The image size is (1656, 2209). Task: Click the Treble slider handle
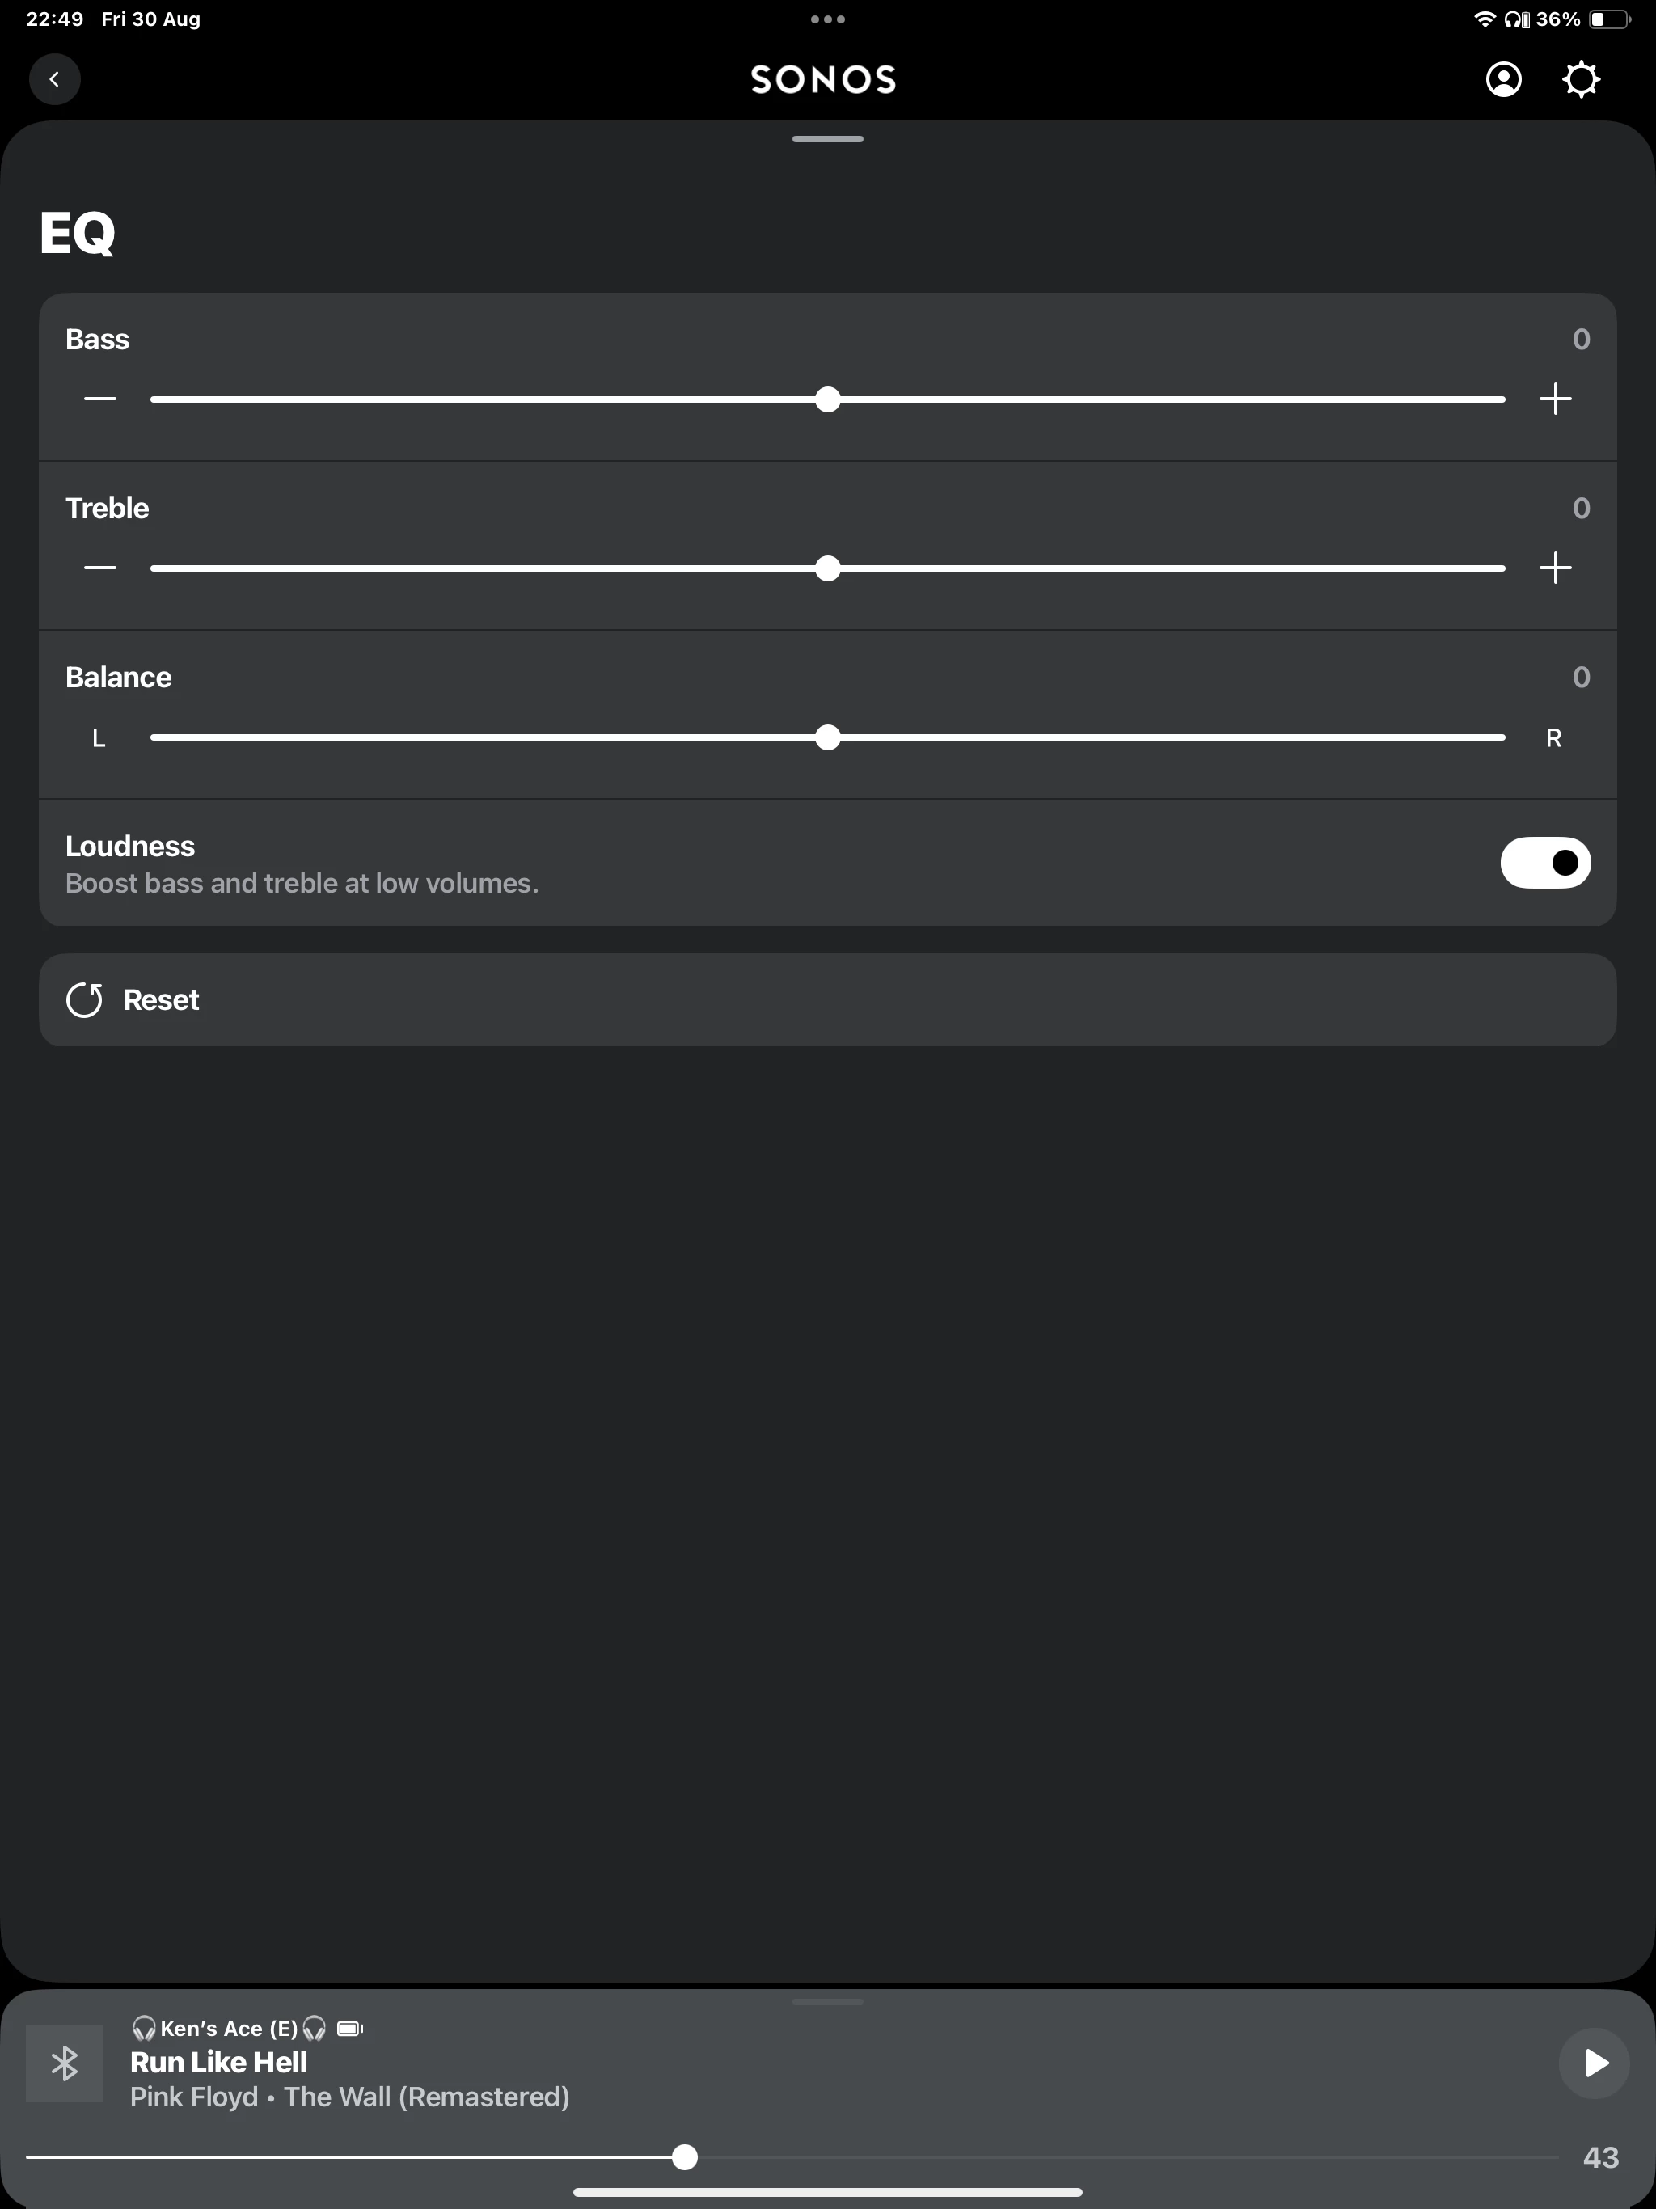pyautogui.click(x=828, y=568)
